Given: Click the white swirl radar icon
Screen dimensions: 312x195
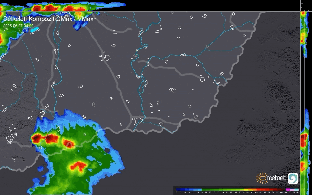Looking at the screenshot, I should [x=293, y=178].
